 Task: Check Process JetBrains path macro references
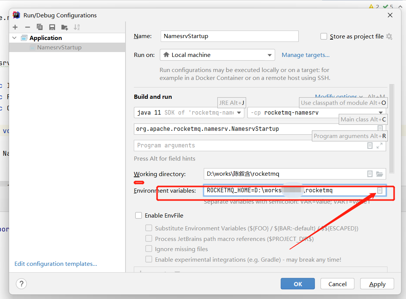pos(149,238)
